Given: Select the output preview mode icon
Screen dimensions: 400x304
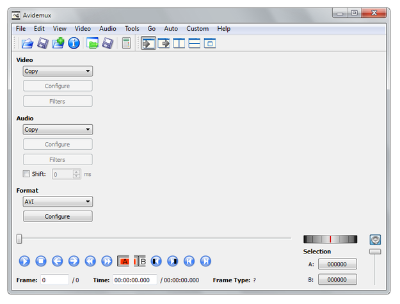Looking at the screenshot, I should click(164, 44).
